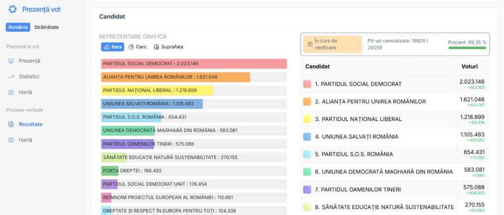Click the pie chart Cerc icon
Image resolution: width=504 pixels, height=215 pixels.
(x=131, y=47)
